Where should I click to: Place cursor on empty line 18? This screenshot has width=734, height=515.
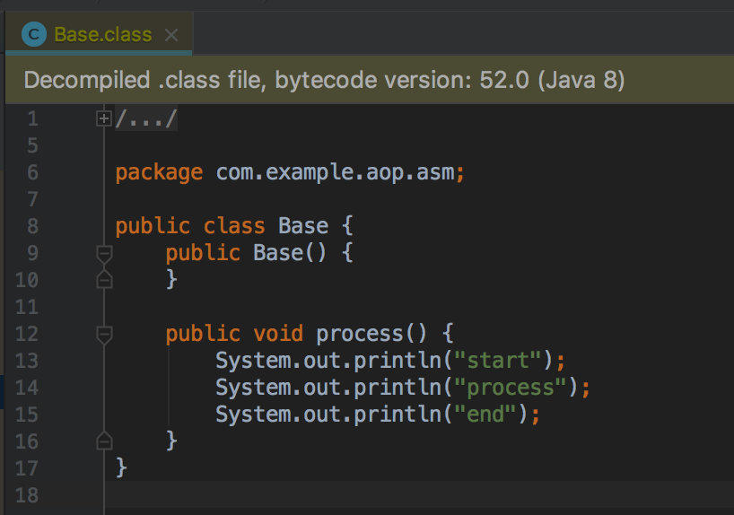click(419, 495)
